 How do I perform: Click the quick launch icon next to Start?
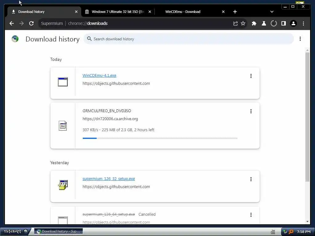coord(26,231)
